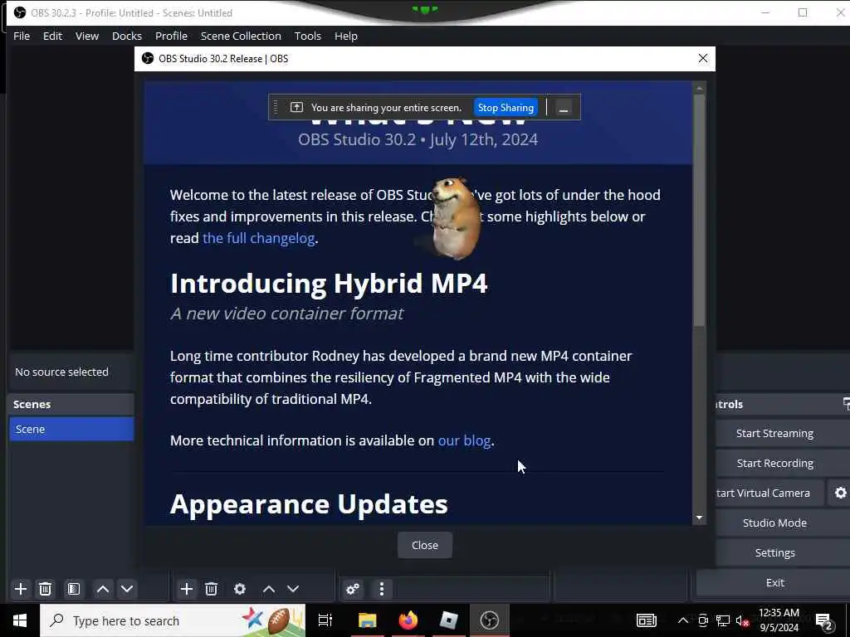Screen dimensions: 850x637
Task: Move scene up with the up arrow
Action: [102, 589]
